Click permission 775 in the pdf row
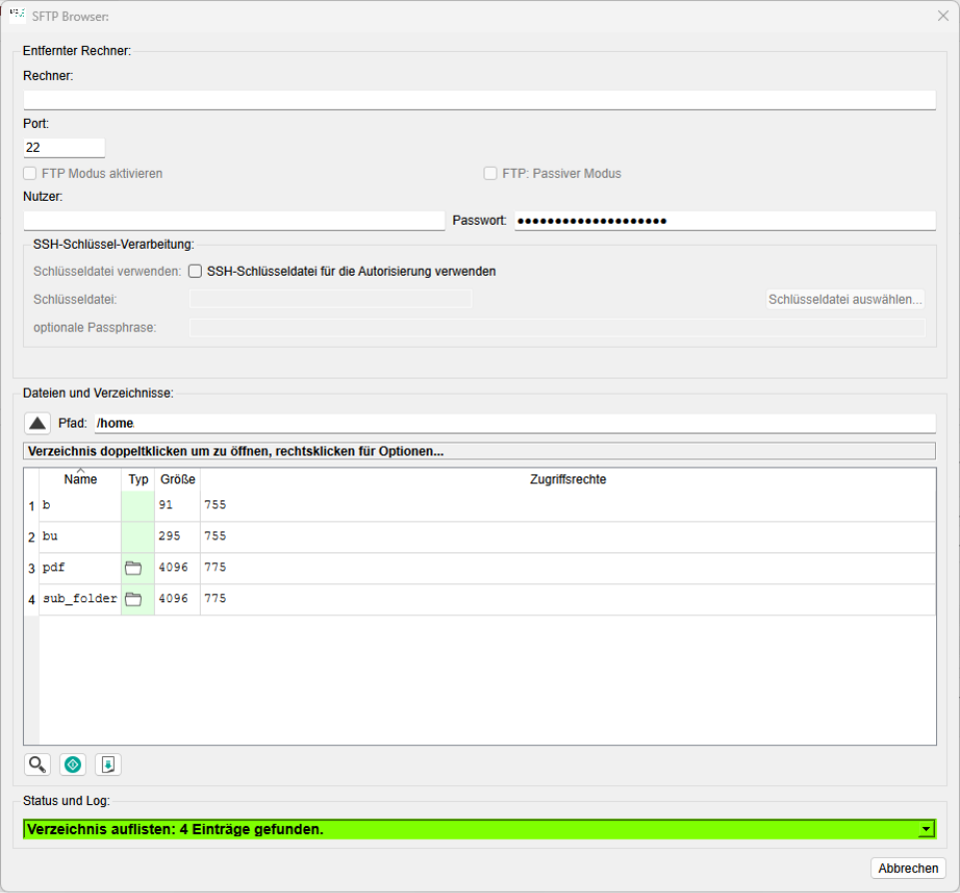Image resolution: width=960 pixels, height=893 pixels. click(x=215, y=568)
